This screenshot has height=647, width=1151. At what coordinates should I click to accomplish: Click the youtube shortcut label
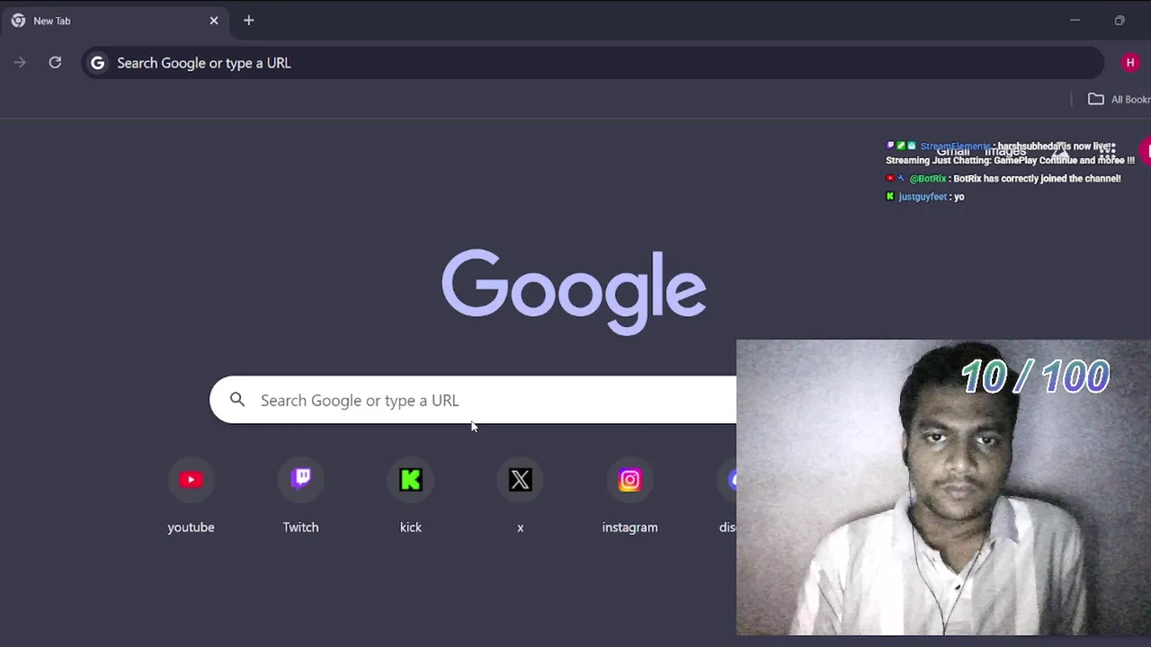point(191,527)
